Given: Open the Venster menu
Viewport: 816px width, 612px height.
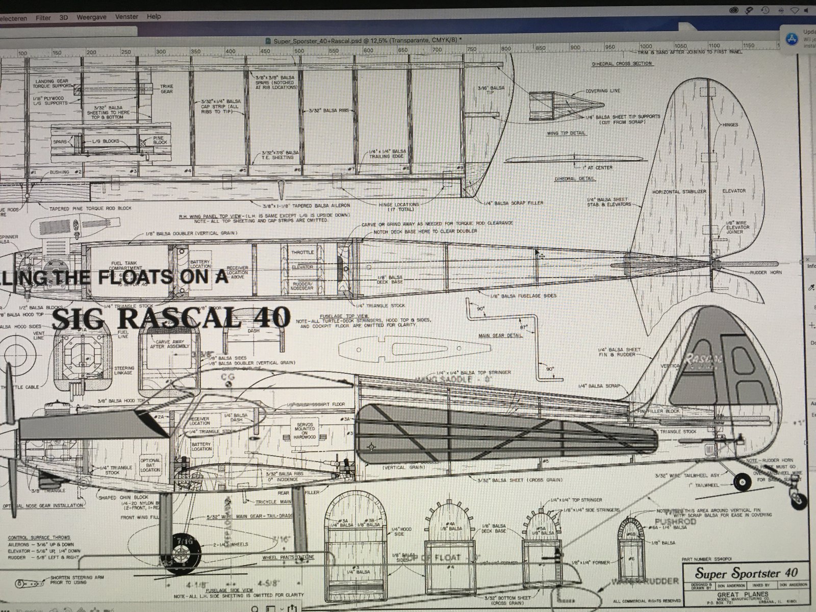Looking at the screenshot, I should (126, 16).
